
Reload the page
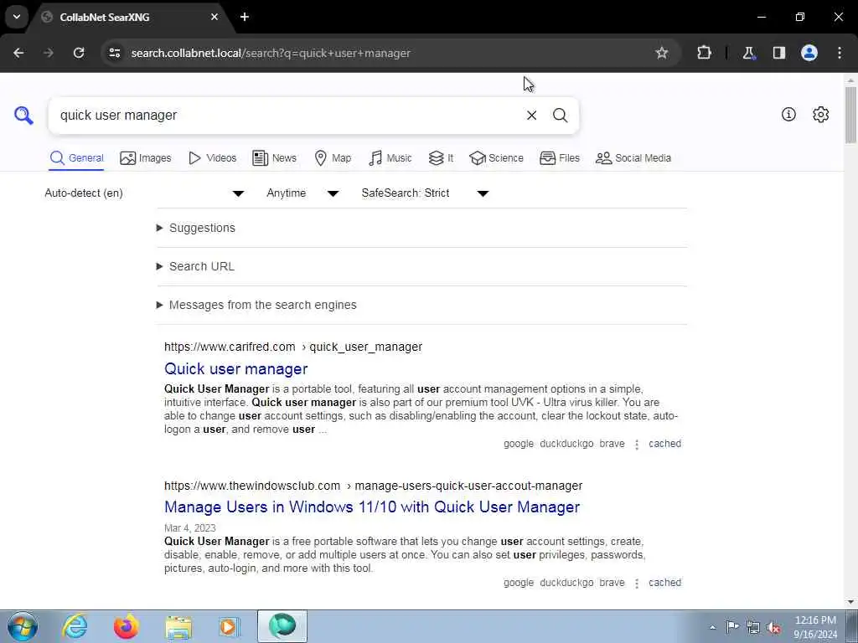pos(79,53)
